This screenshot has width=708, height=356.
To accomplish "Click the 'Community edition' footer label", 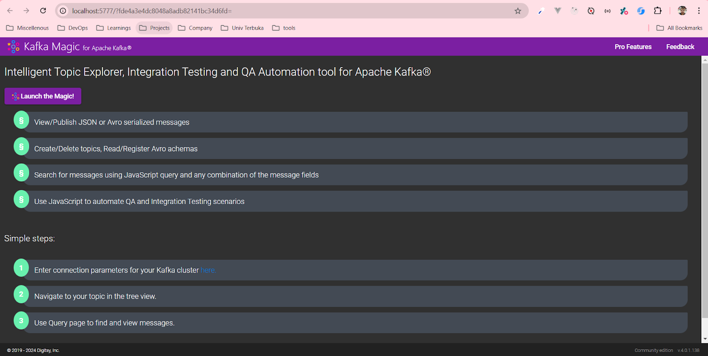I will (x=654, y=350).
